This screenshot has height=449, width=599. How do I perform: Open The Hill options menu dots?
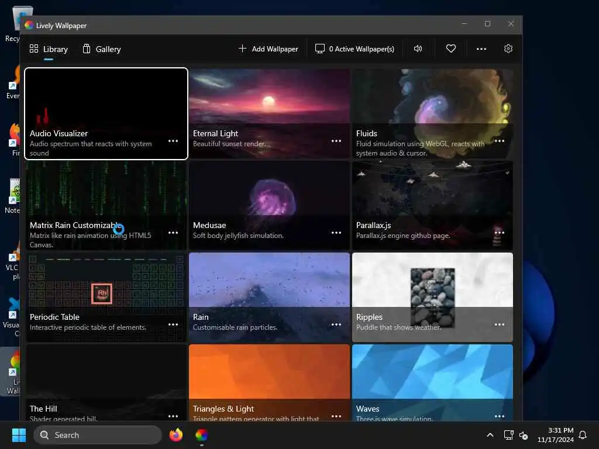[x=173, y=416]
